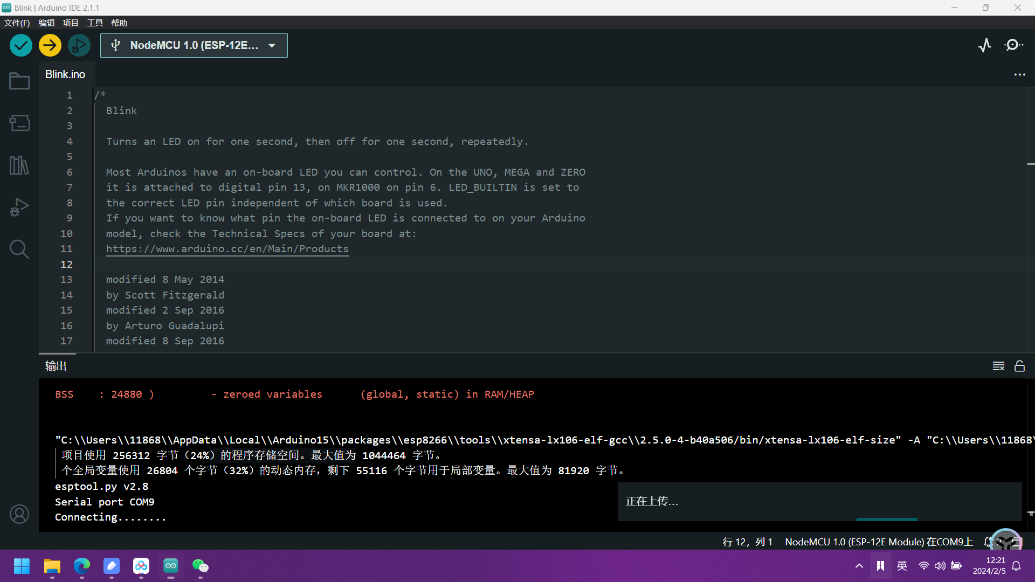Viewport: 1035px width, 582px height.
Task: Open File Explorer from the taskbar
Action: [x=52, y=566]
